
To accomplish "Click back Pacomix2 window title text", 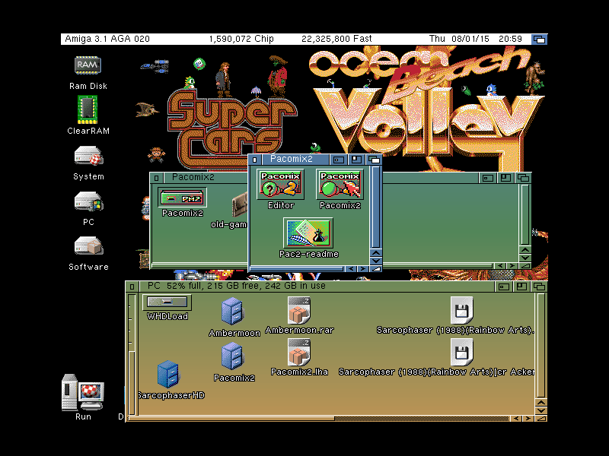I will point(193,177).
